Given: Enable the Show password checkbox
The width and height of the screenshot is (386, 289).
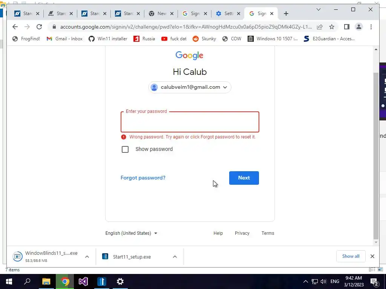Looking at the screenshot, I should pos(125,149).
